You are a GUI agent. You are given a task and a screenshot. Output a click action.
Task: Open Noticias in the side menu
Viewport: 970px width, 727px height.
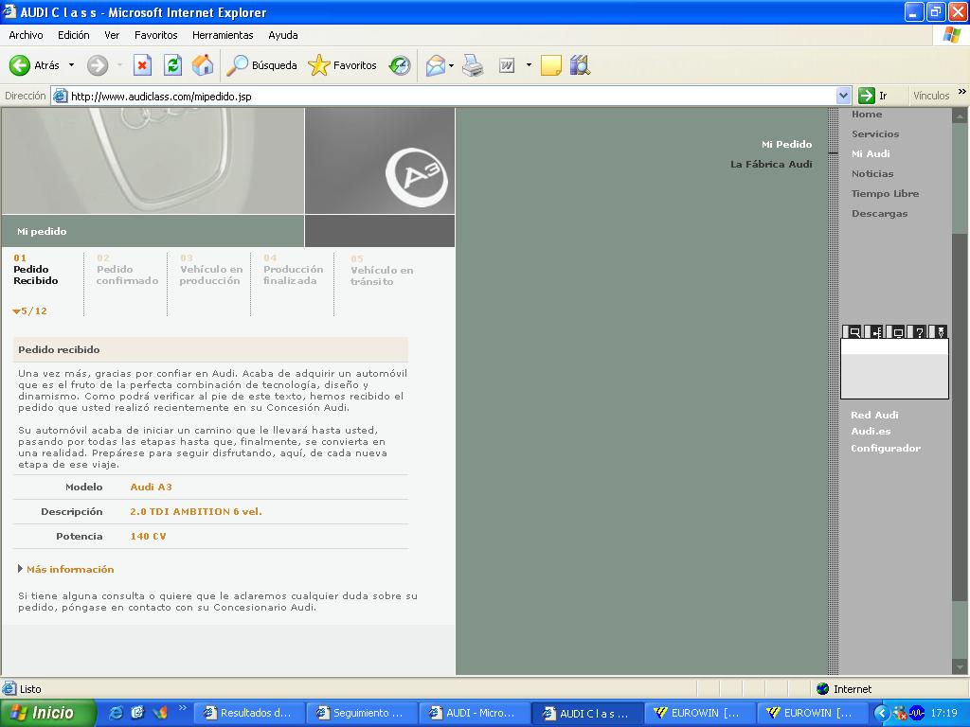(872, 174)
